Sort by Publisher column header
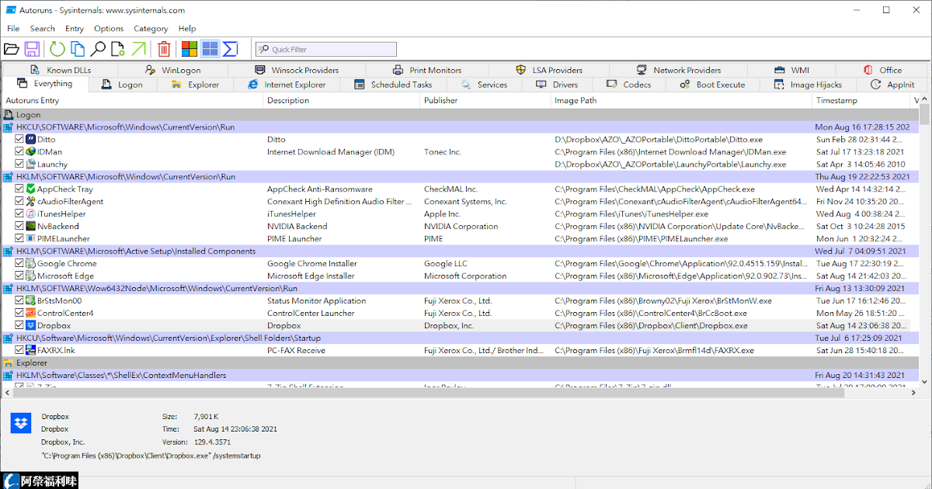 click(485, 100)
